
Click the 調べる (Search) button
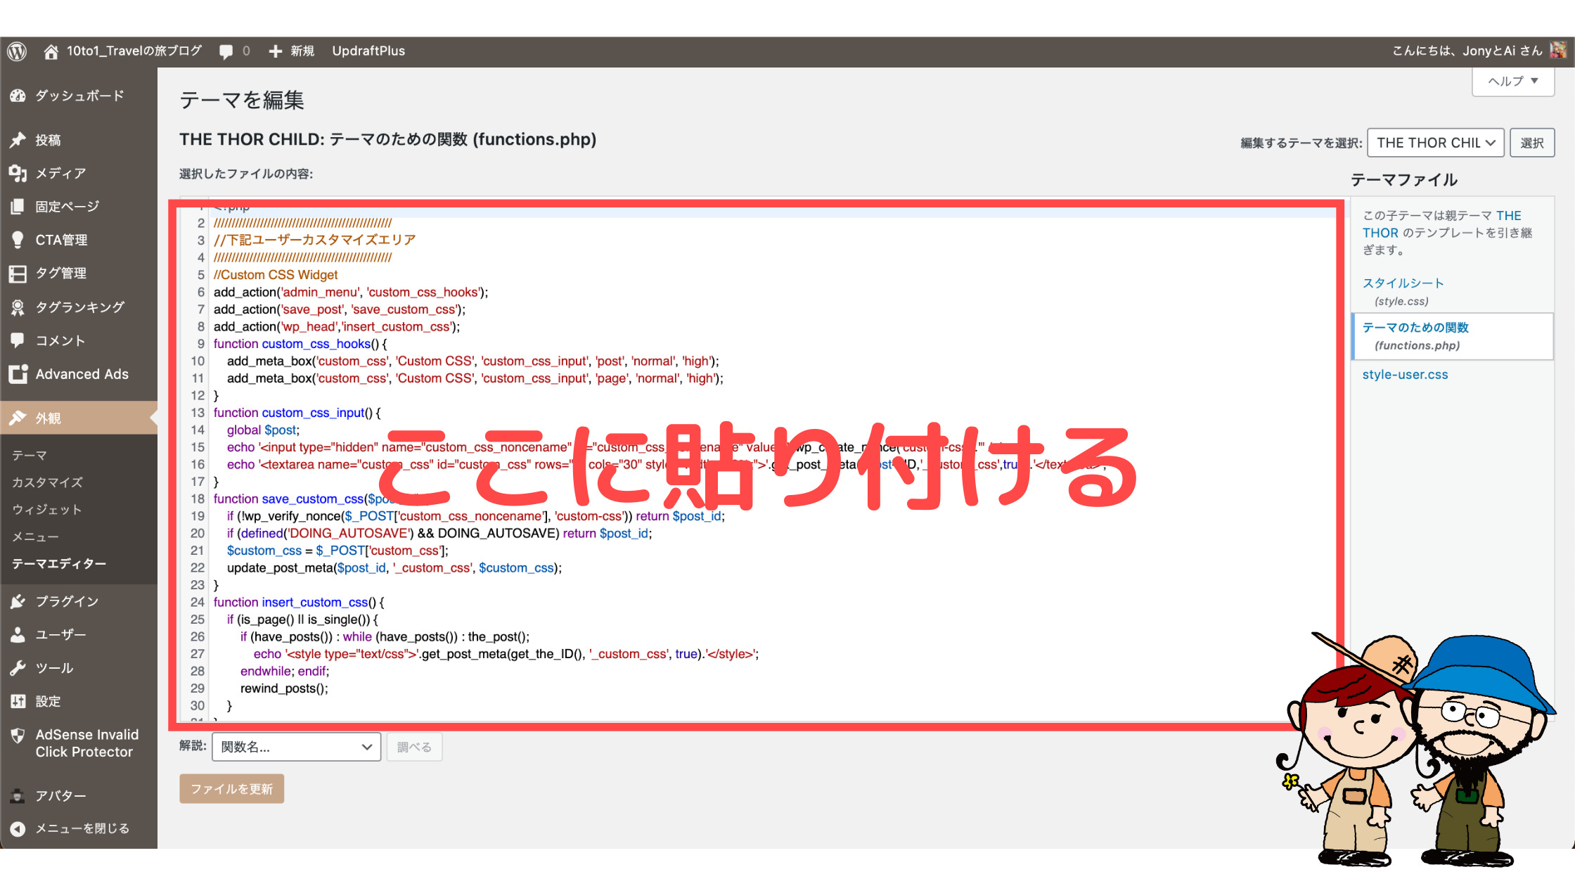tap(414, 747)
